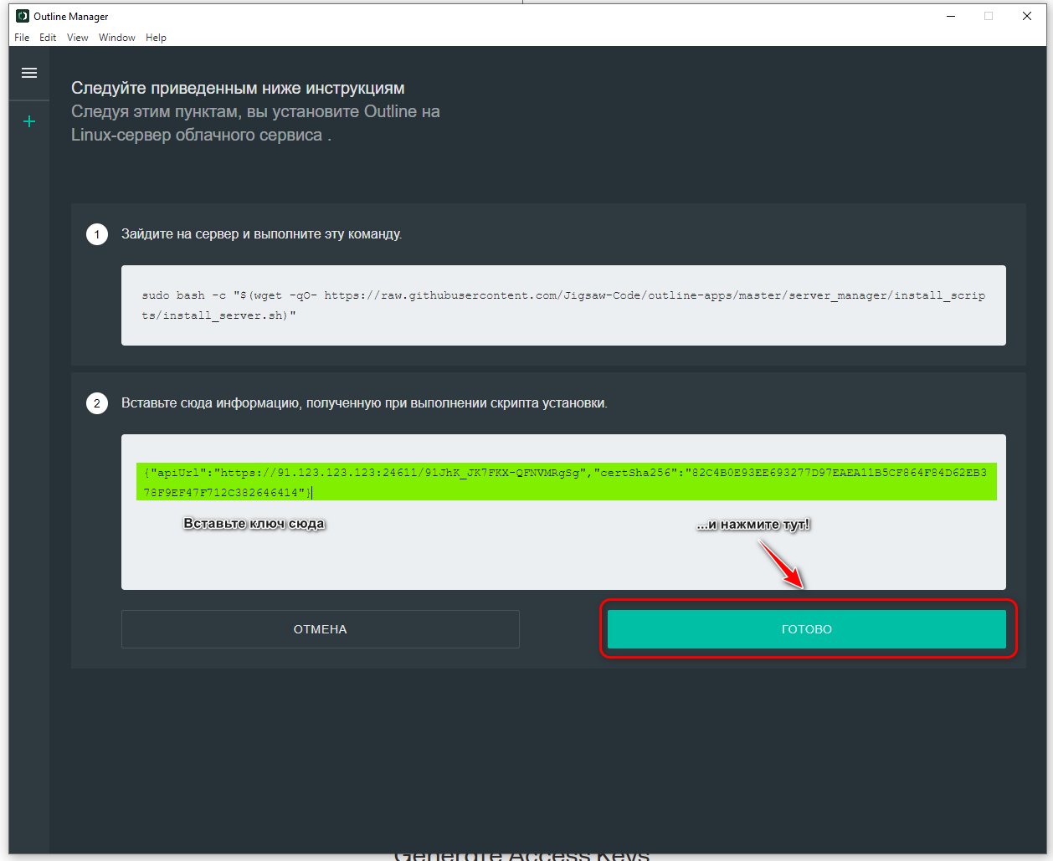This screenshot has width=1053, height=861.
Task: Add a new server with plus icon
Action: click(x=29, y=122)
